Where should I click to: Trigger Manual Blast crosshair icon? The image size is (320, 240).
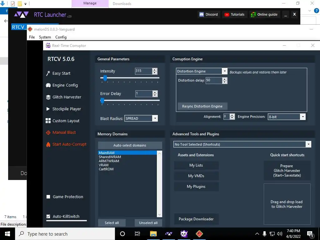[48, 132]
